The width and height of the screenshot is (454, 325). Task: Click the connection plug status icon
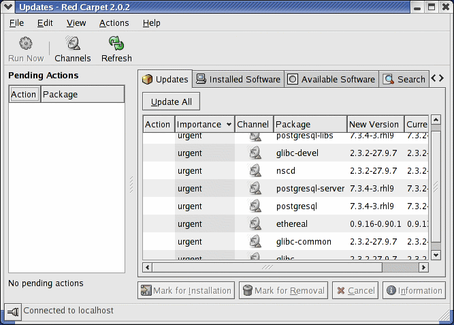13,312
